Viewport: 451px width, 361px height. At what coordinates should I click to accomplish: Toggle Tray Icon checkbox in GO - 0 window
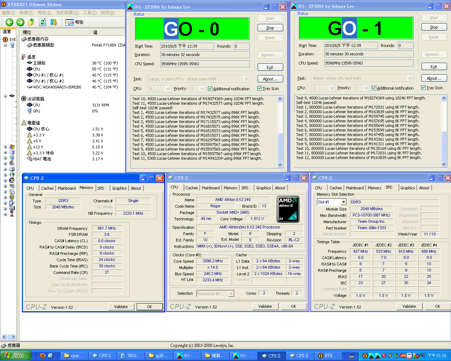point(259,88)
